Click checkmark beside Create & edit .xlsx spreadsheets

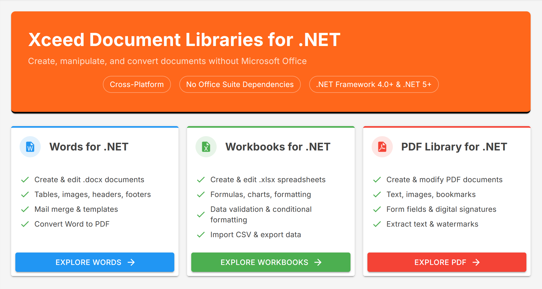(x=201, y=180)
